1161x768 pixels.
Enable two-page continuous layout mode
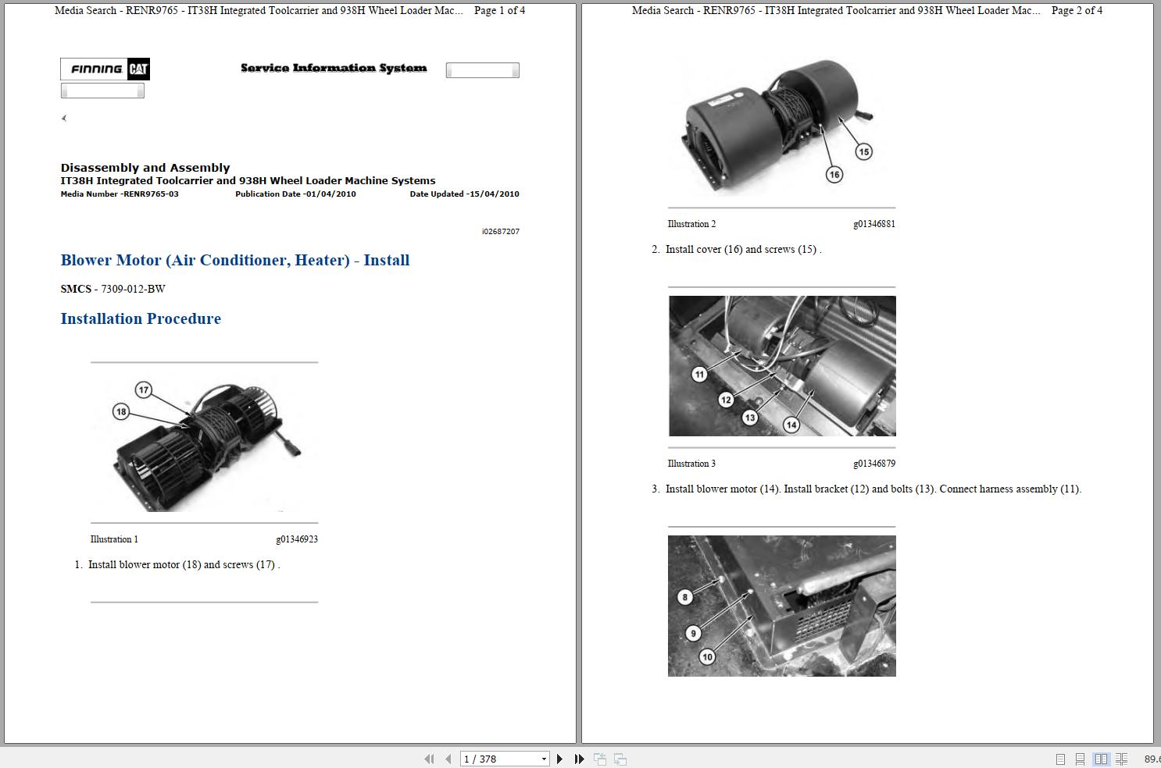pyautogui.click(x=1121, y=758)
